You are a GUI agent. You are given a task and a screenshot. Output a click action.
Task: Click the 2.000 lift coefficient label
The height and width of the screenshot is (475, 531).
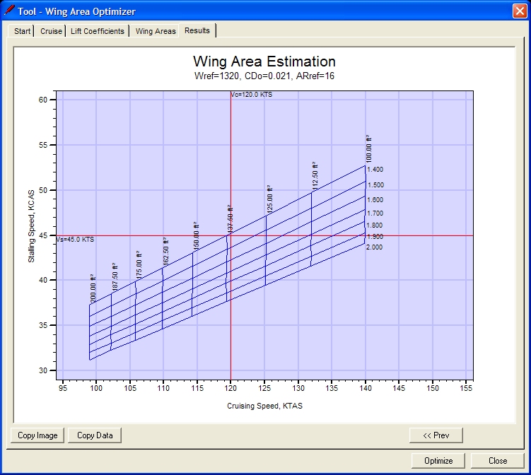(x=375, y=247)
